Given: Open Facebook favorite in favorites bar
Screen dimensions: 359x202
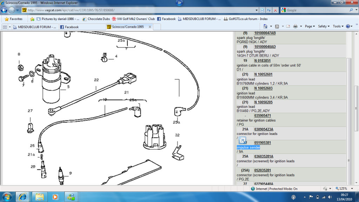Looking at the screenshot, I should click(x=166, y=19).
